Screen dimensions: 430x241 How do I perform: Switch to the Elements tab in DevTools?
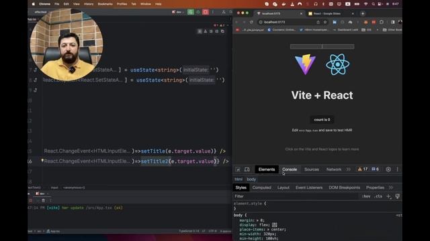[x=267, y=169]
